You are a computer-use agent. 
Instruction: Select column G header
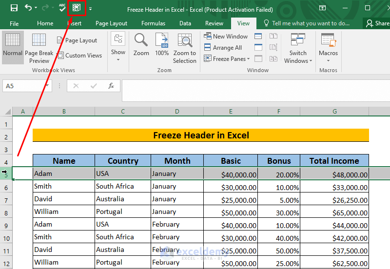click(334, 112)
